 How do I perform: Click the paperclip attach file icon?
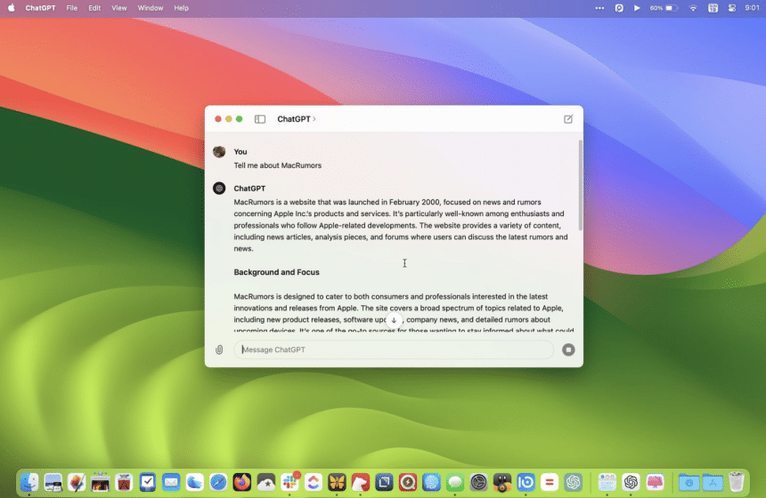point(219,349)
